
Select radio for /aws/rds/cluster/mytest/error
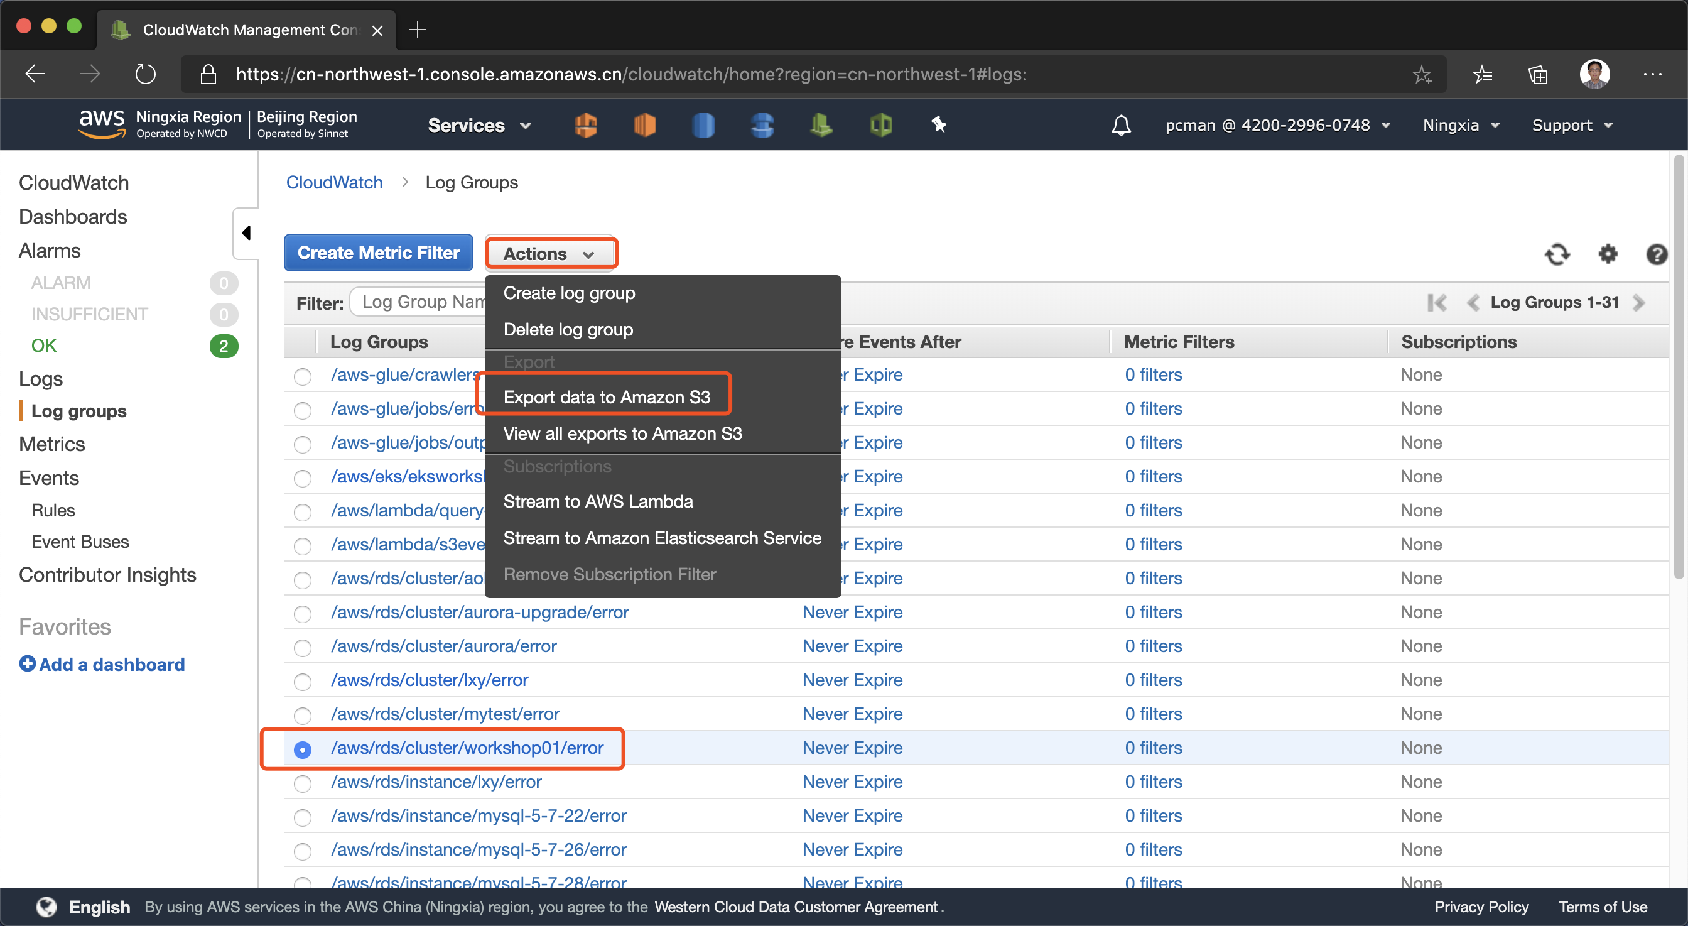click(x=302, y=715)
